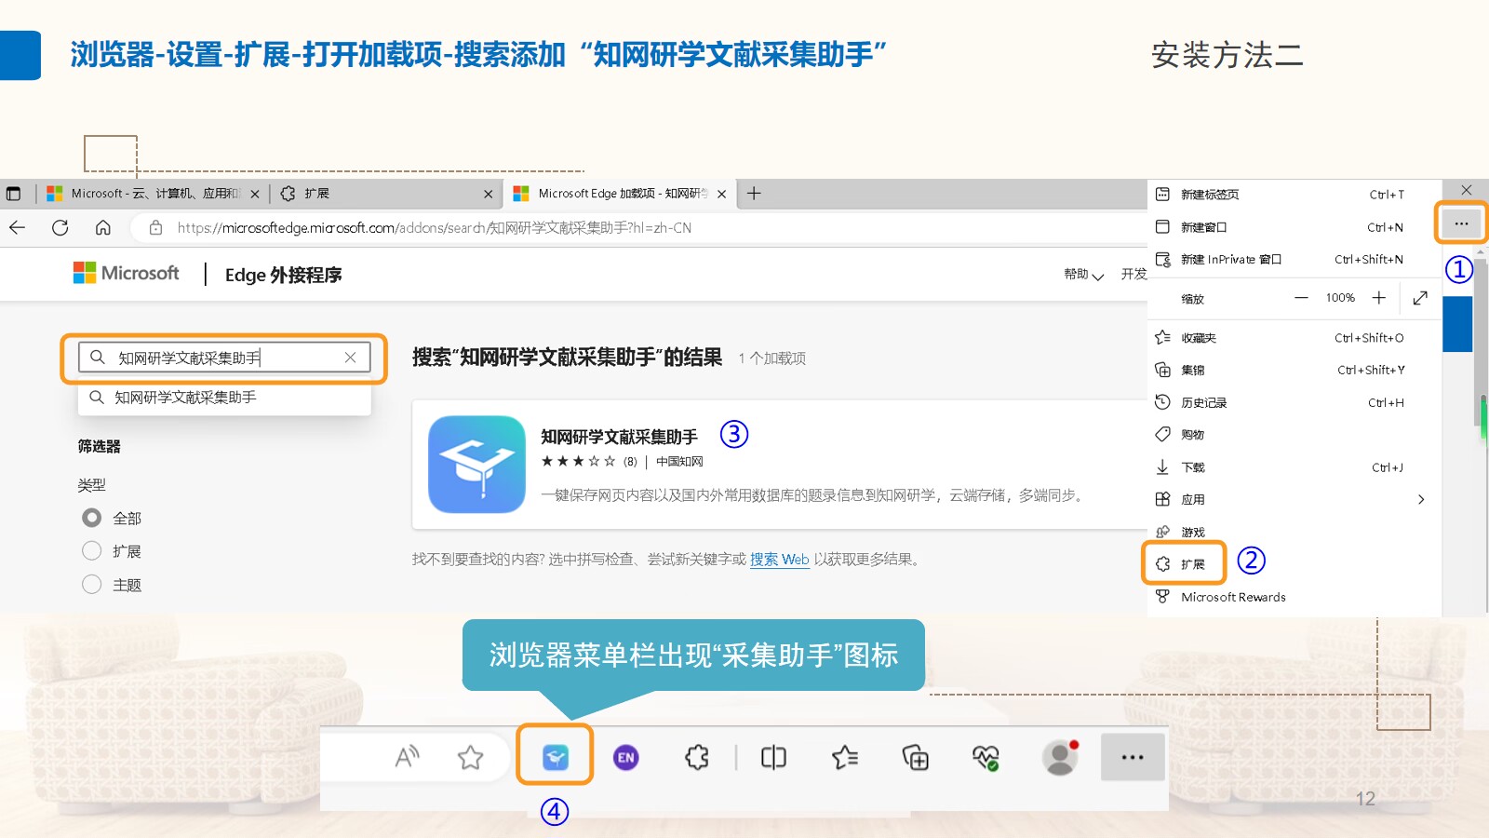Choose the 知网研学文献采集助手 search suggestion
Viewport: 1489px width, 838px height.
[185, 398]
